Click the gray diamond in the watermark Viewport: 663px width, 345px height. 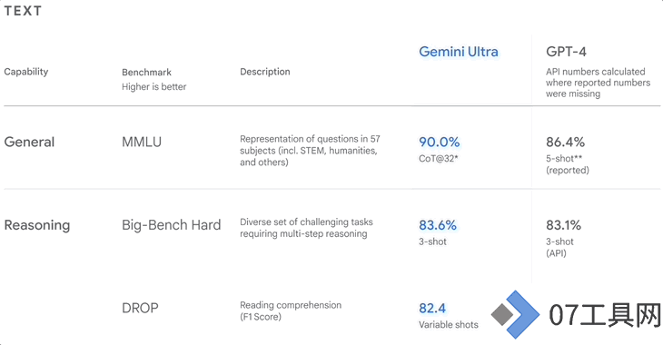[x=502, y=314]
